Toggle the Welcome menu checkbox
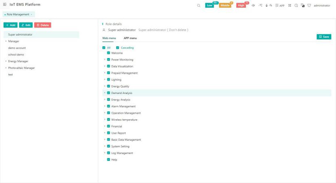Screen dimensions: 336x183 pos(108,53)
